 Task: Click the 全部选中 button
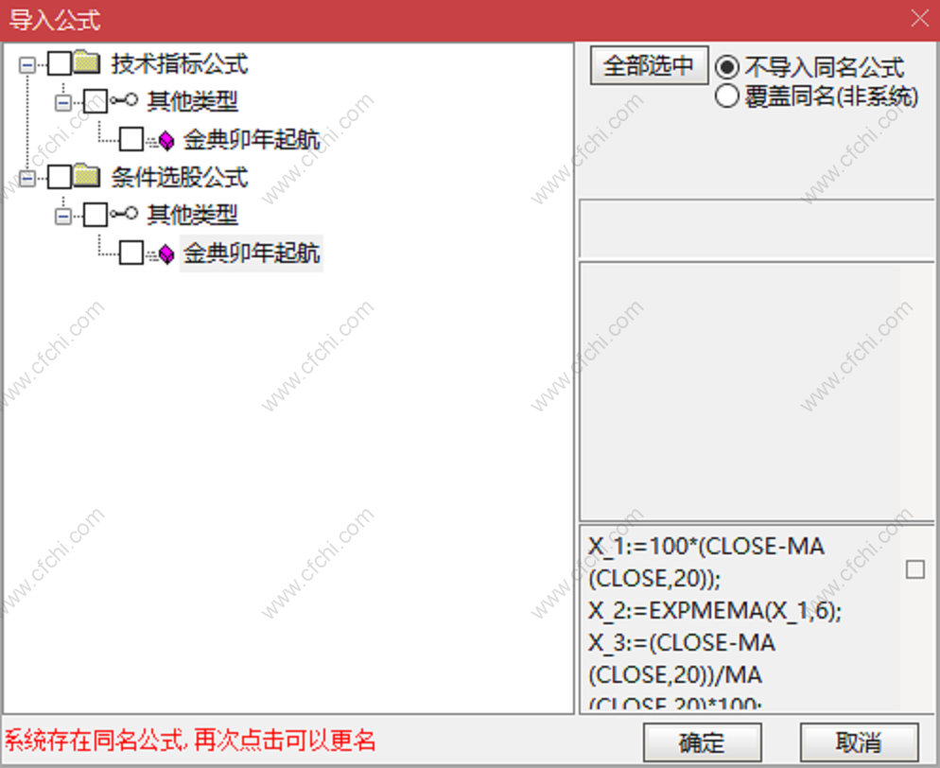click(649, 65)
